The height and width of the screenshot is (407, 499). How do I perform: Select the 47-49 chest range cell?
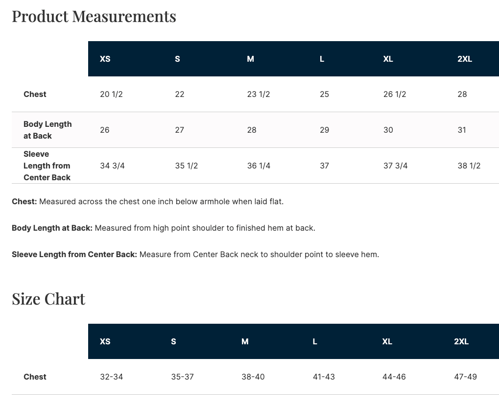pyautogui.click(x=465, y=377)
